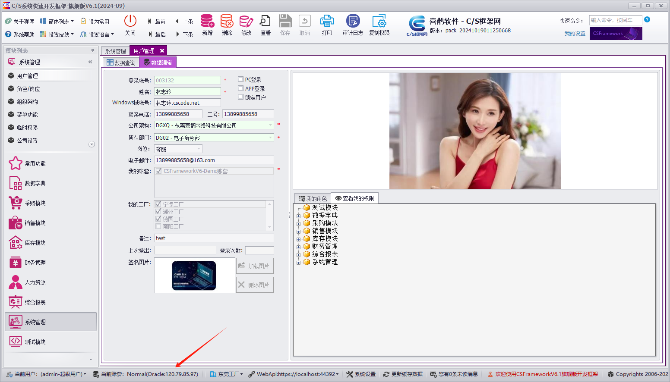The width and height of the screenshot is (670, 382).
Task: Click the 查看 (View) toolbar icon
Action: (x=265, y=25)
